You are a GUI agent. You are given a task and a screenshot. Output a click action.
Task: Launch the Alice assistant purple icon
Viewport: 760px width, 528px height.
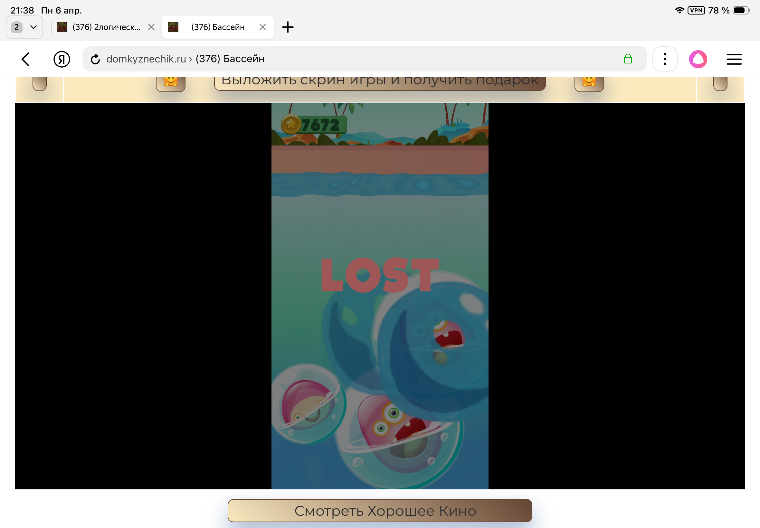[x=698, y=59]
